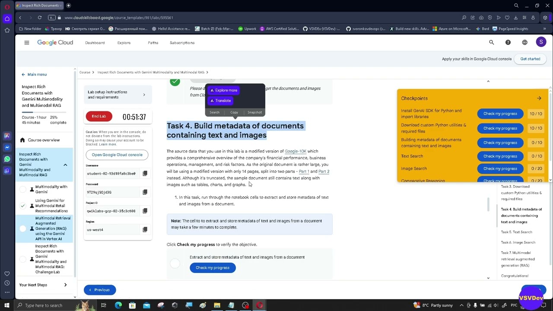The width and height of the screenshot is (553, 311).
Task: Copy the username with its copy icon
Action: click(x=145, y=173)
